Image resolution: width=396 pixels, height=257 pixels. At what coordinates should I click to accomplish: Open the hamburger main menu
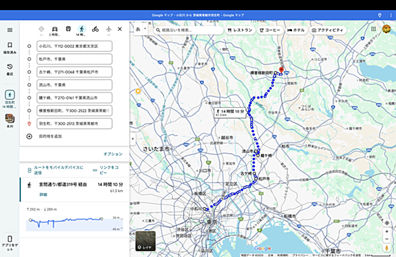coord(10,30)
